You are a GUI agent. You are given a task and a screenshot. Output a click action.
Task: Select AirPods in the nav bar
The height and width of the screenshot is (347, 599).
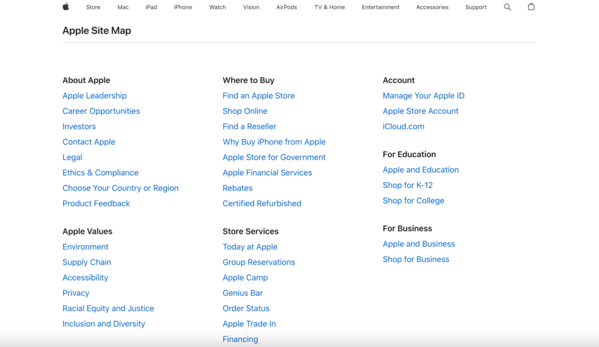(x=287, y=7)
